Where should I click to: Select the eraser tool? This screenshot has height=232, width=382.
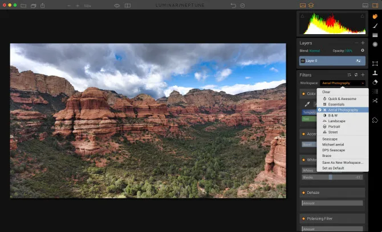375,82
